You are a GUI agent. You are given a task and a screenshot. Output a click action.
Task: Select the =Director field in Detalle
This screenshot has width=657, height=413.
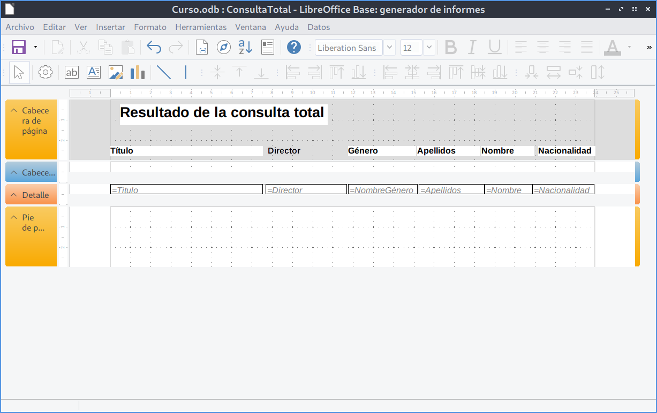(x=306, y=190)
